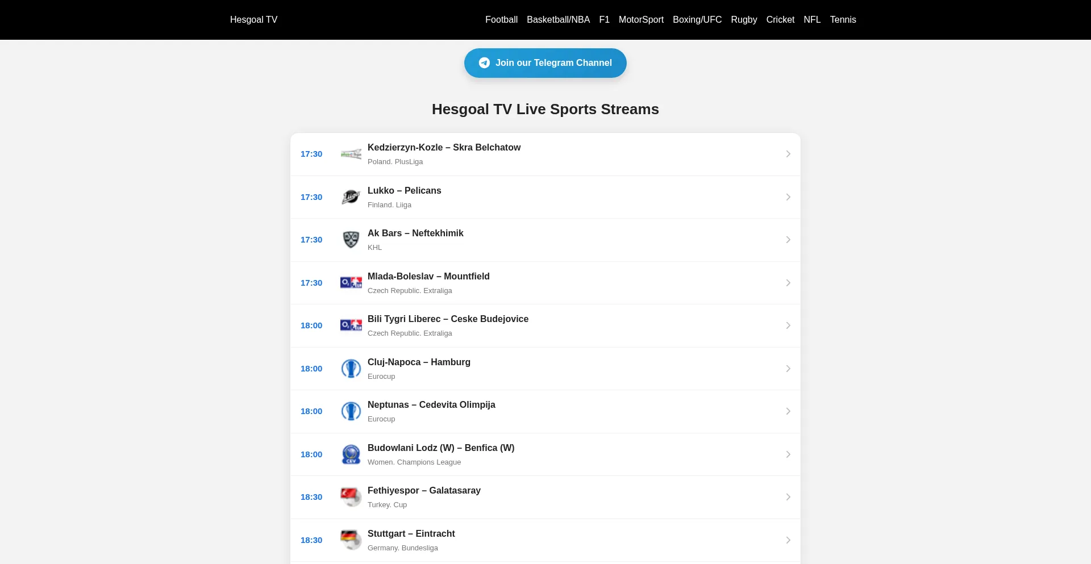Screen dimensions: 1091x564
Task: Go to the Tennis section
Action: click(x=843, y=19)
